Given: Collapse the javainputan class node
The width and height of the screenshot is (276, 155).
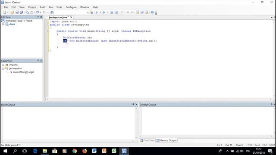Looking at the screenshot, I should (x=3, y=68).
